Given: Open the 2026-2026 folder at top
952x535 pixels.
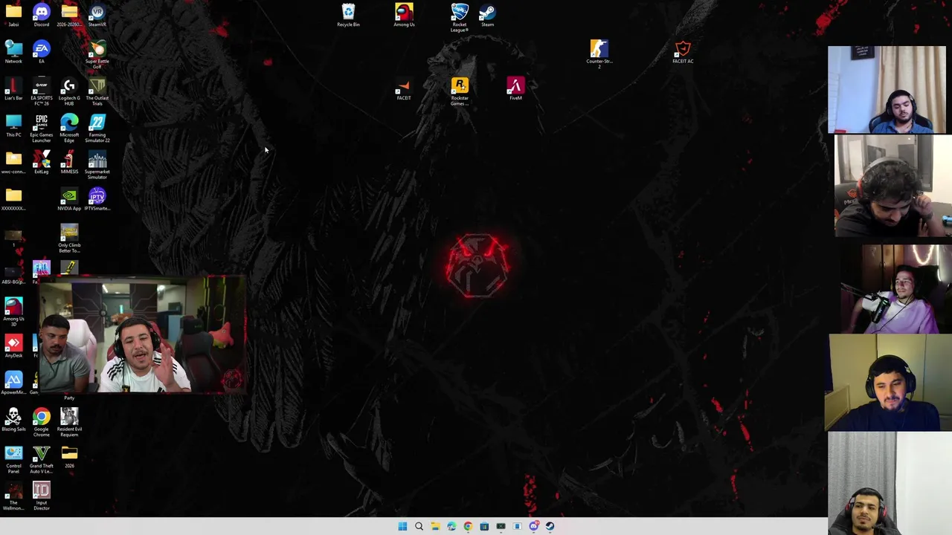Looking at the screenshot, I should [69, 15].
